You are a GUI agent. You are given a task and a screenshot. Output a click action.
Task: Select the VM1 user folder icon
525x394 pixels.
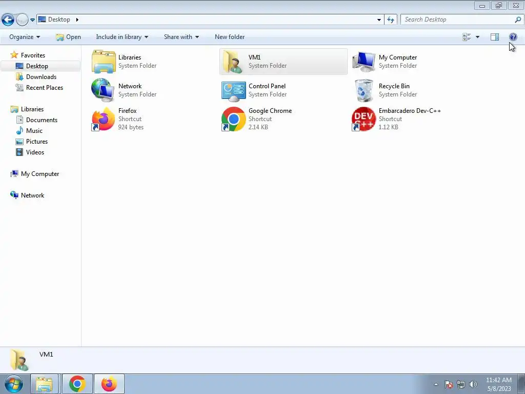coord(233,62)
